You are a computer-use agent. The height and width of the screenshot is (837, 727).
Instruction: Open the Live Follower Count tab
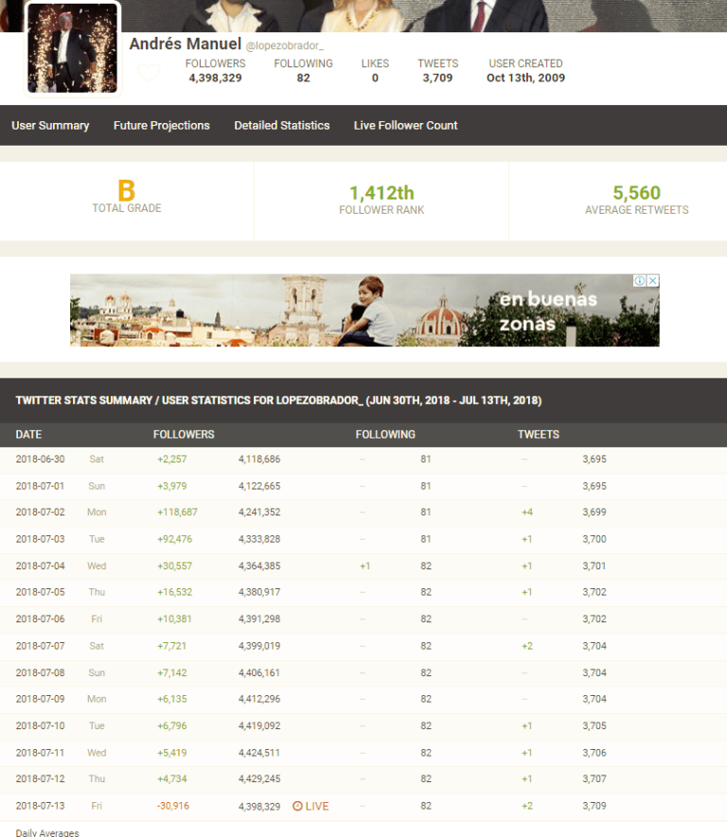click(405, 125)
